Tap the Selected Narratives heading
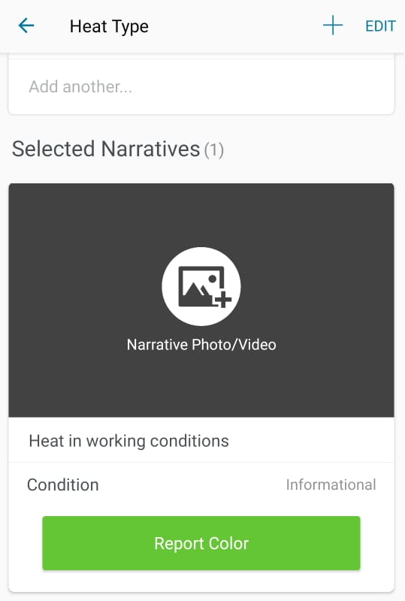This screenshot has width=405, height=601. coord(106,149)
